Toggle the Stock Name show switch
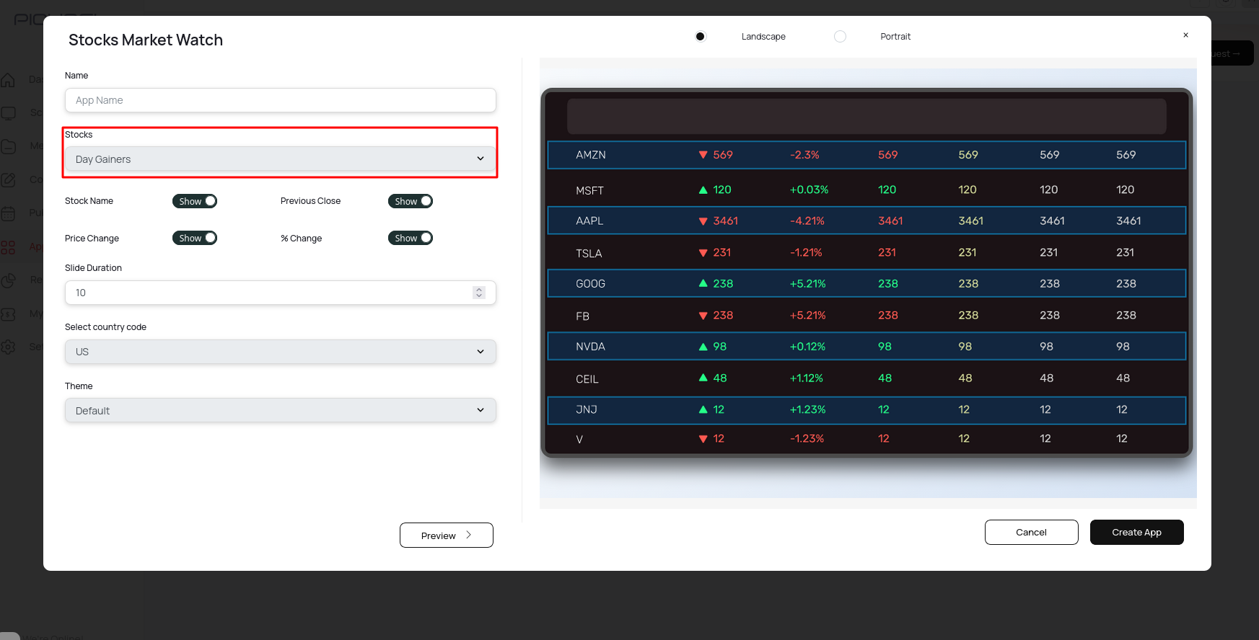The height and width of the screenshot is (640, 1259). 195,201
